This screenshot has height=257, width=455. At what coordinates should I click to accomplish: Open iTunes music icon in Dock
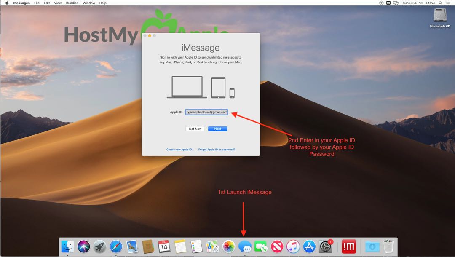[x=293, y=247]
